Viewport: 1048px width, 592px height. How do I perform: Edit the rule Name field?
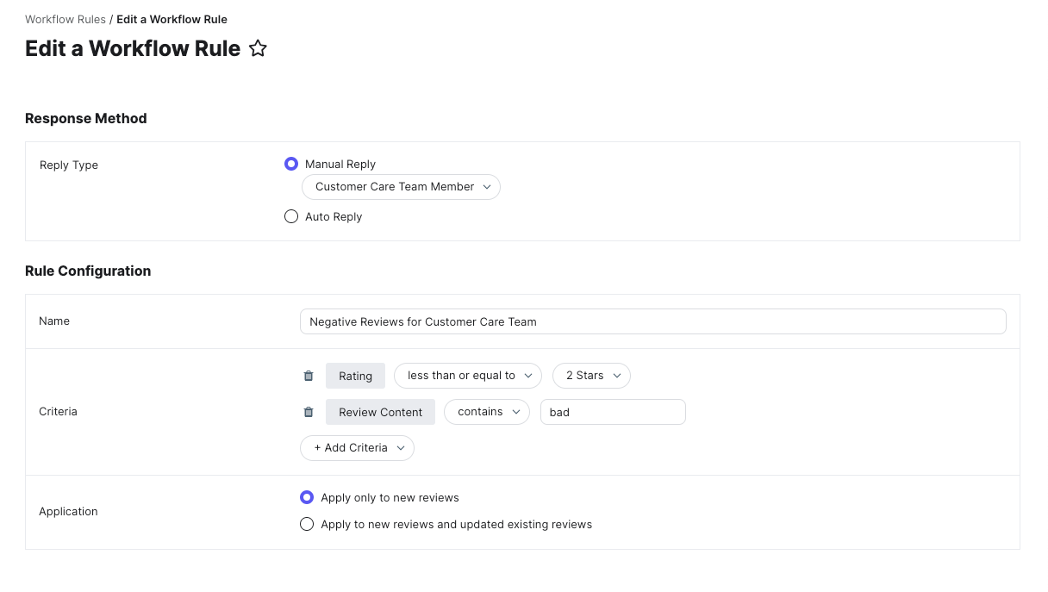(652, 321)
